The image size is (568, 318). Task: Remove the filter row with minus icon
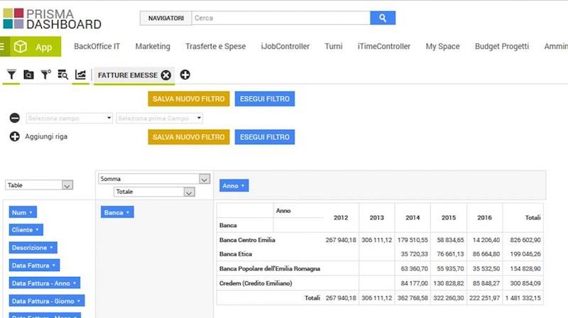point(14,118)
